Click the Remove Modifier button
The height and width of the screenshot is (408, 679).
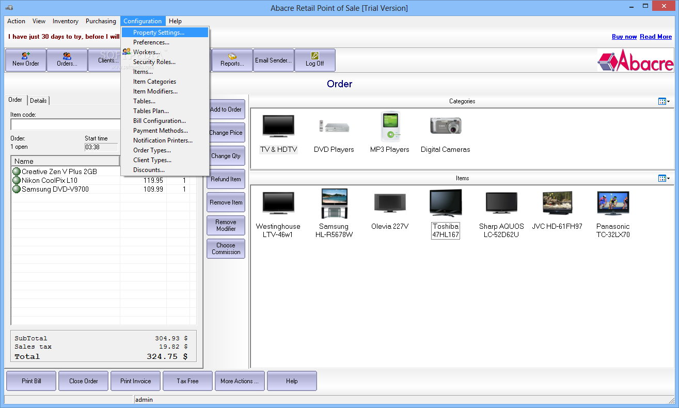[x=226, y=226]
